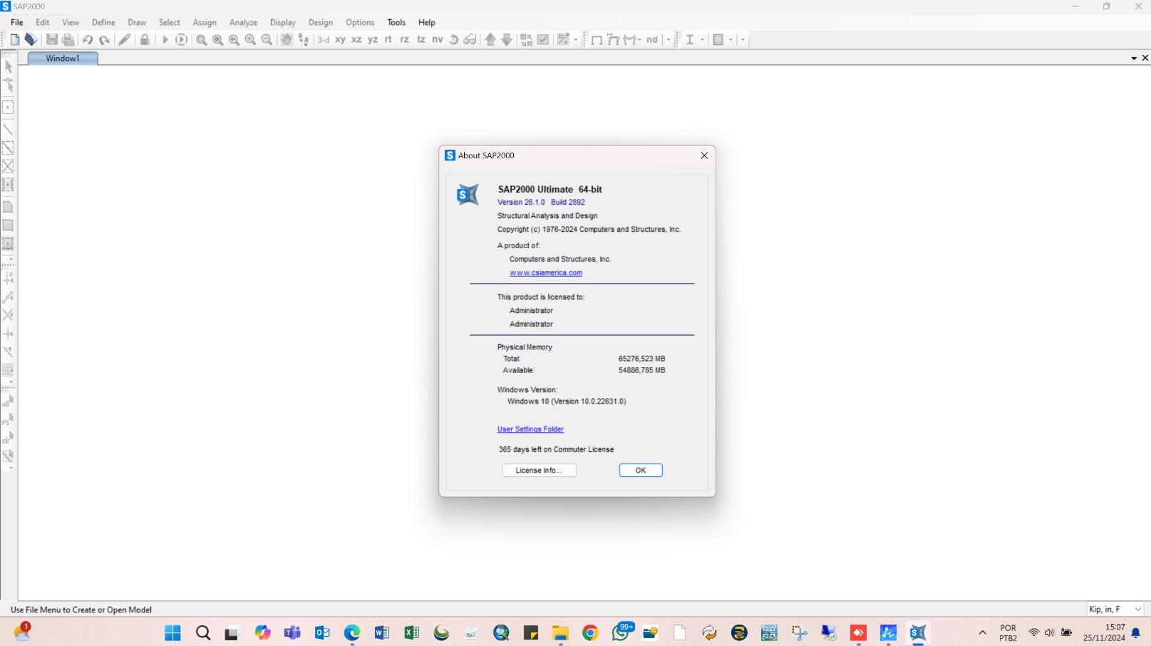Click the Previous Selection 'ps' icon in left toolbar
This screenshot has width=1151, height=646.
click(x=9, y=420)
